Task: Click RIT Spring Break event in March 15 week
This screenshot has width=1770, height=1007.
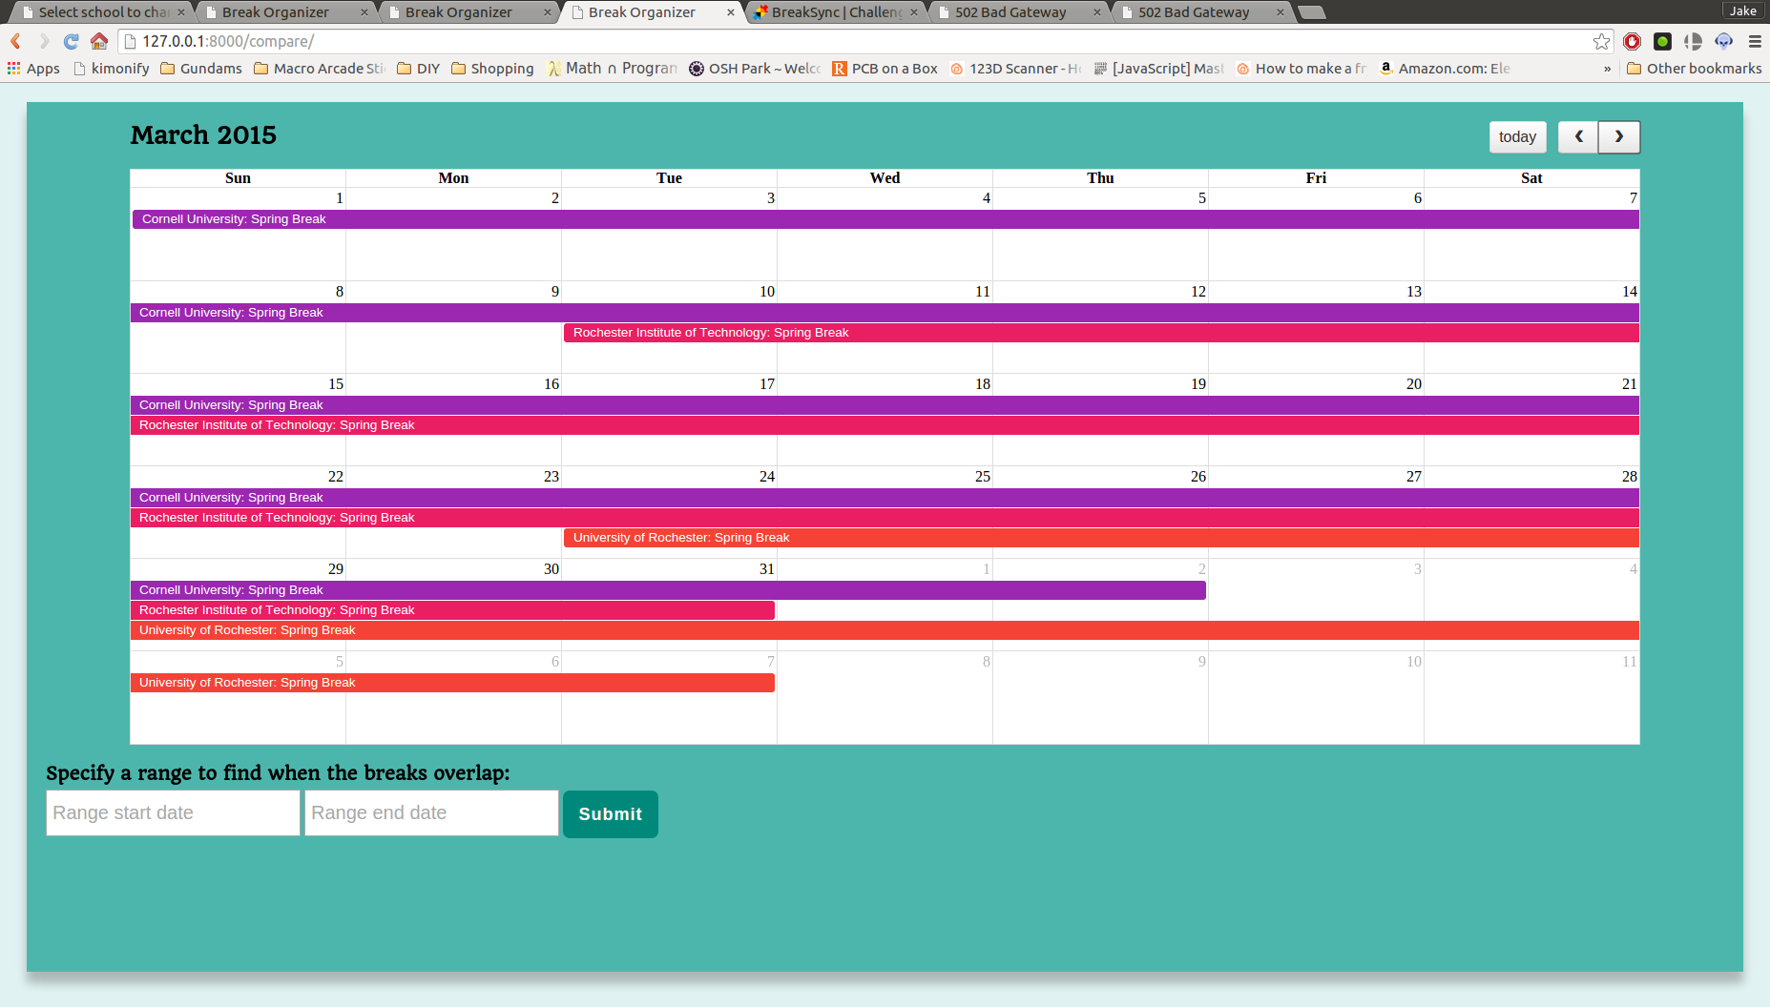Action: click(885, 425)
